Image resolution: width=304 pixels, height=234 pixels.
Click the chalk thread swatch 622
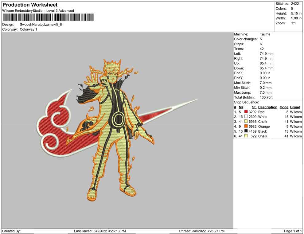246,136
